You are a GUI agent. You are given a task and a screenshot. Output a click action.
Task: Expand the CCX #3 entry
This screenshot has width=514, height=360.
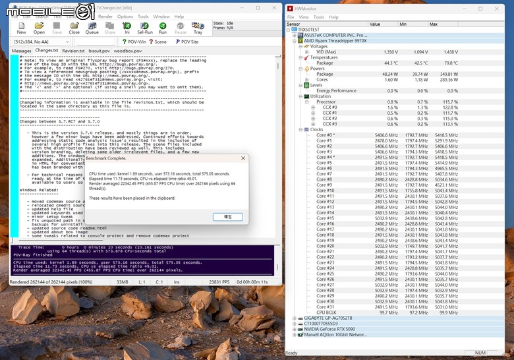click(x=313, y=124)
